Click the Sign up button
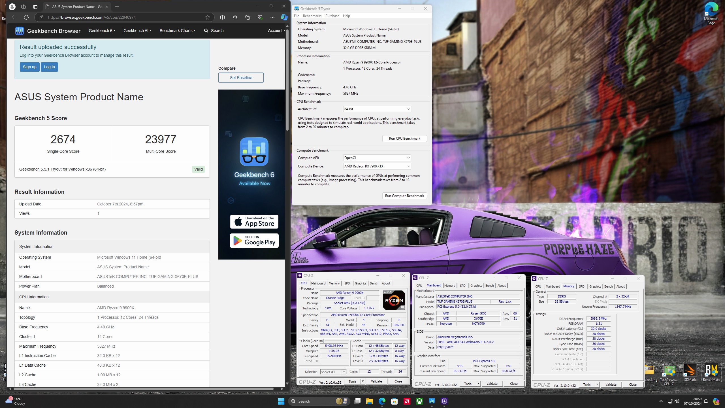Viewport: 725px width, 408px height. pyautogui.click(x=30, y=67)
